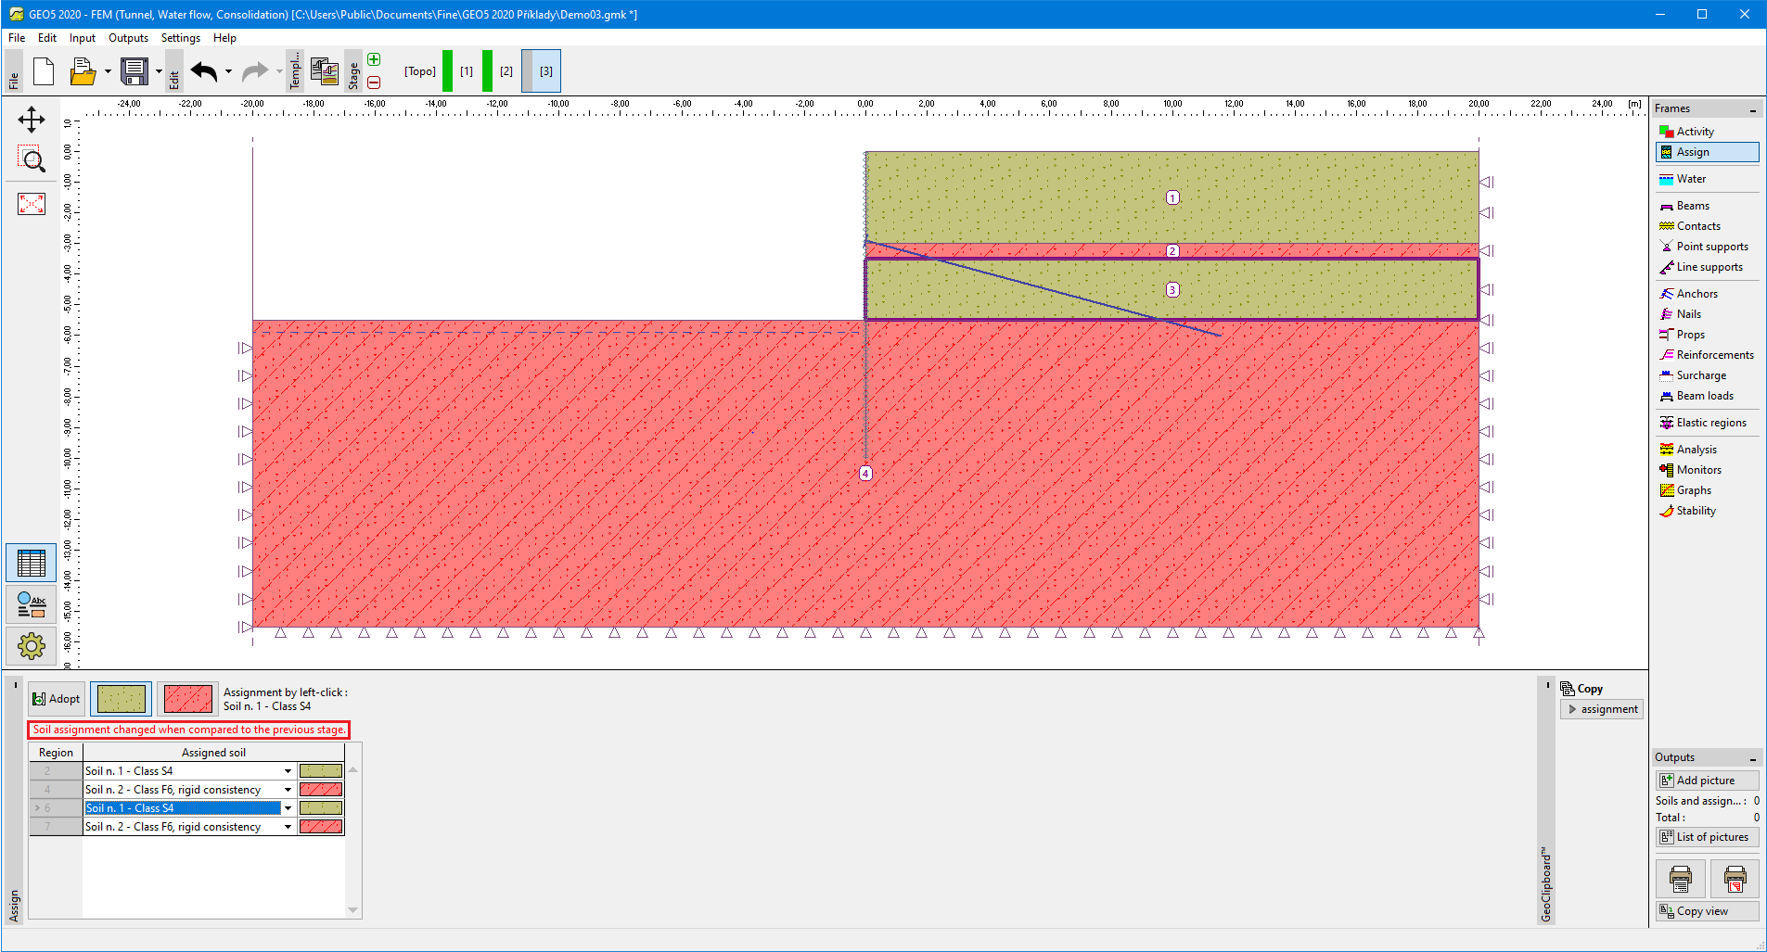Open the Settings menu
This screenshot has width=1767, height=952.
(180, 38)
